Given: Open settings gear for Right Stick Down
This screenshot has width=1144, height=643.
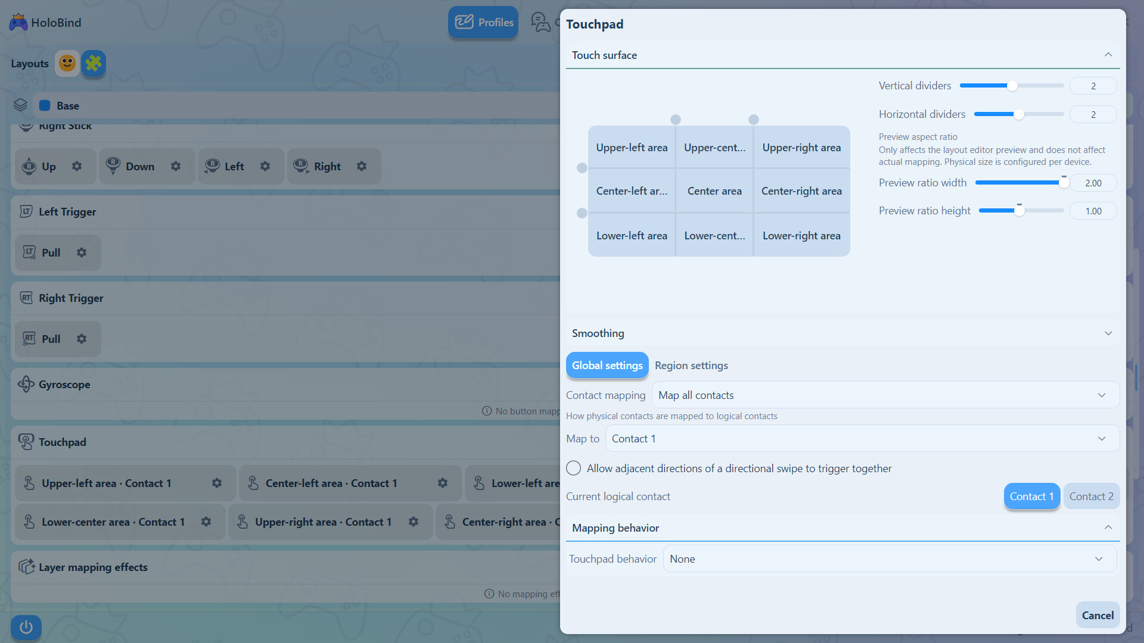Looking at the screenshot, I should tap(176, 166).
